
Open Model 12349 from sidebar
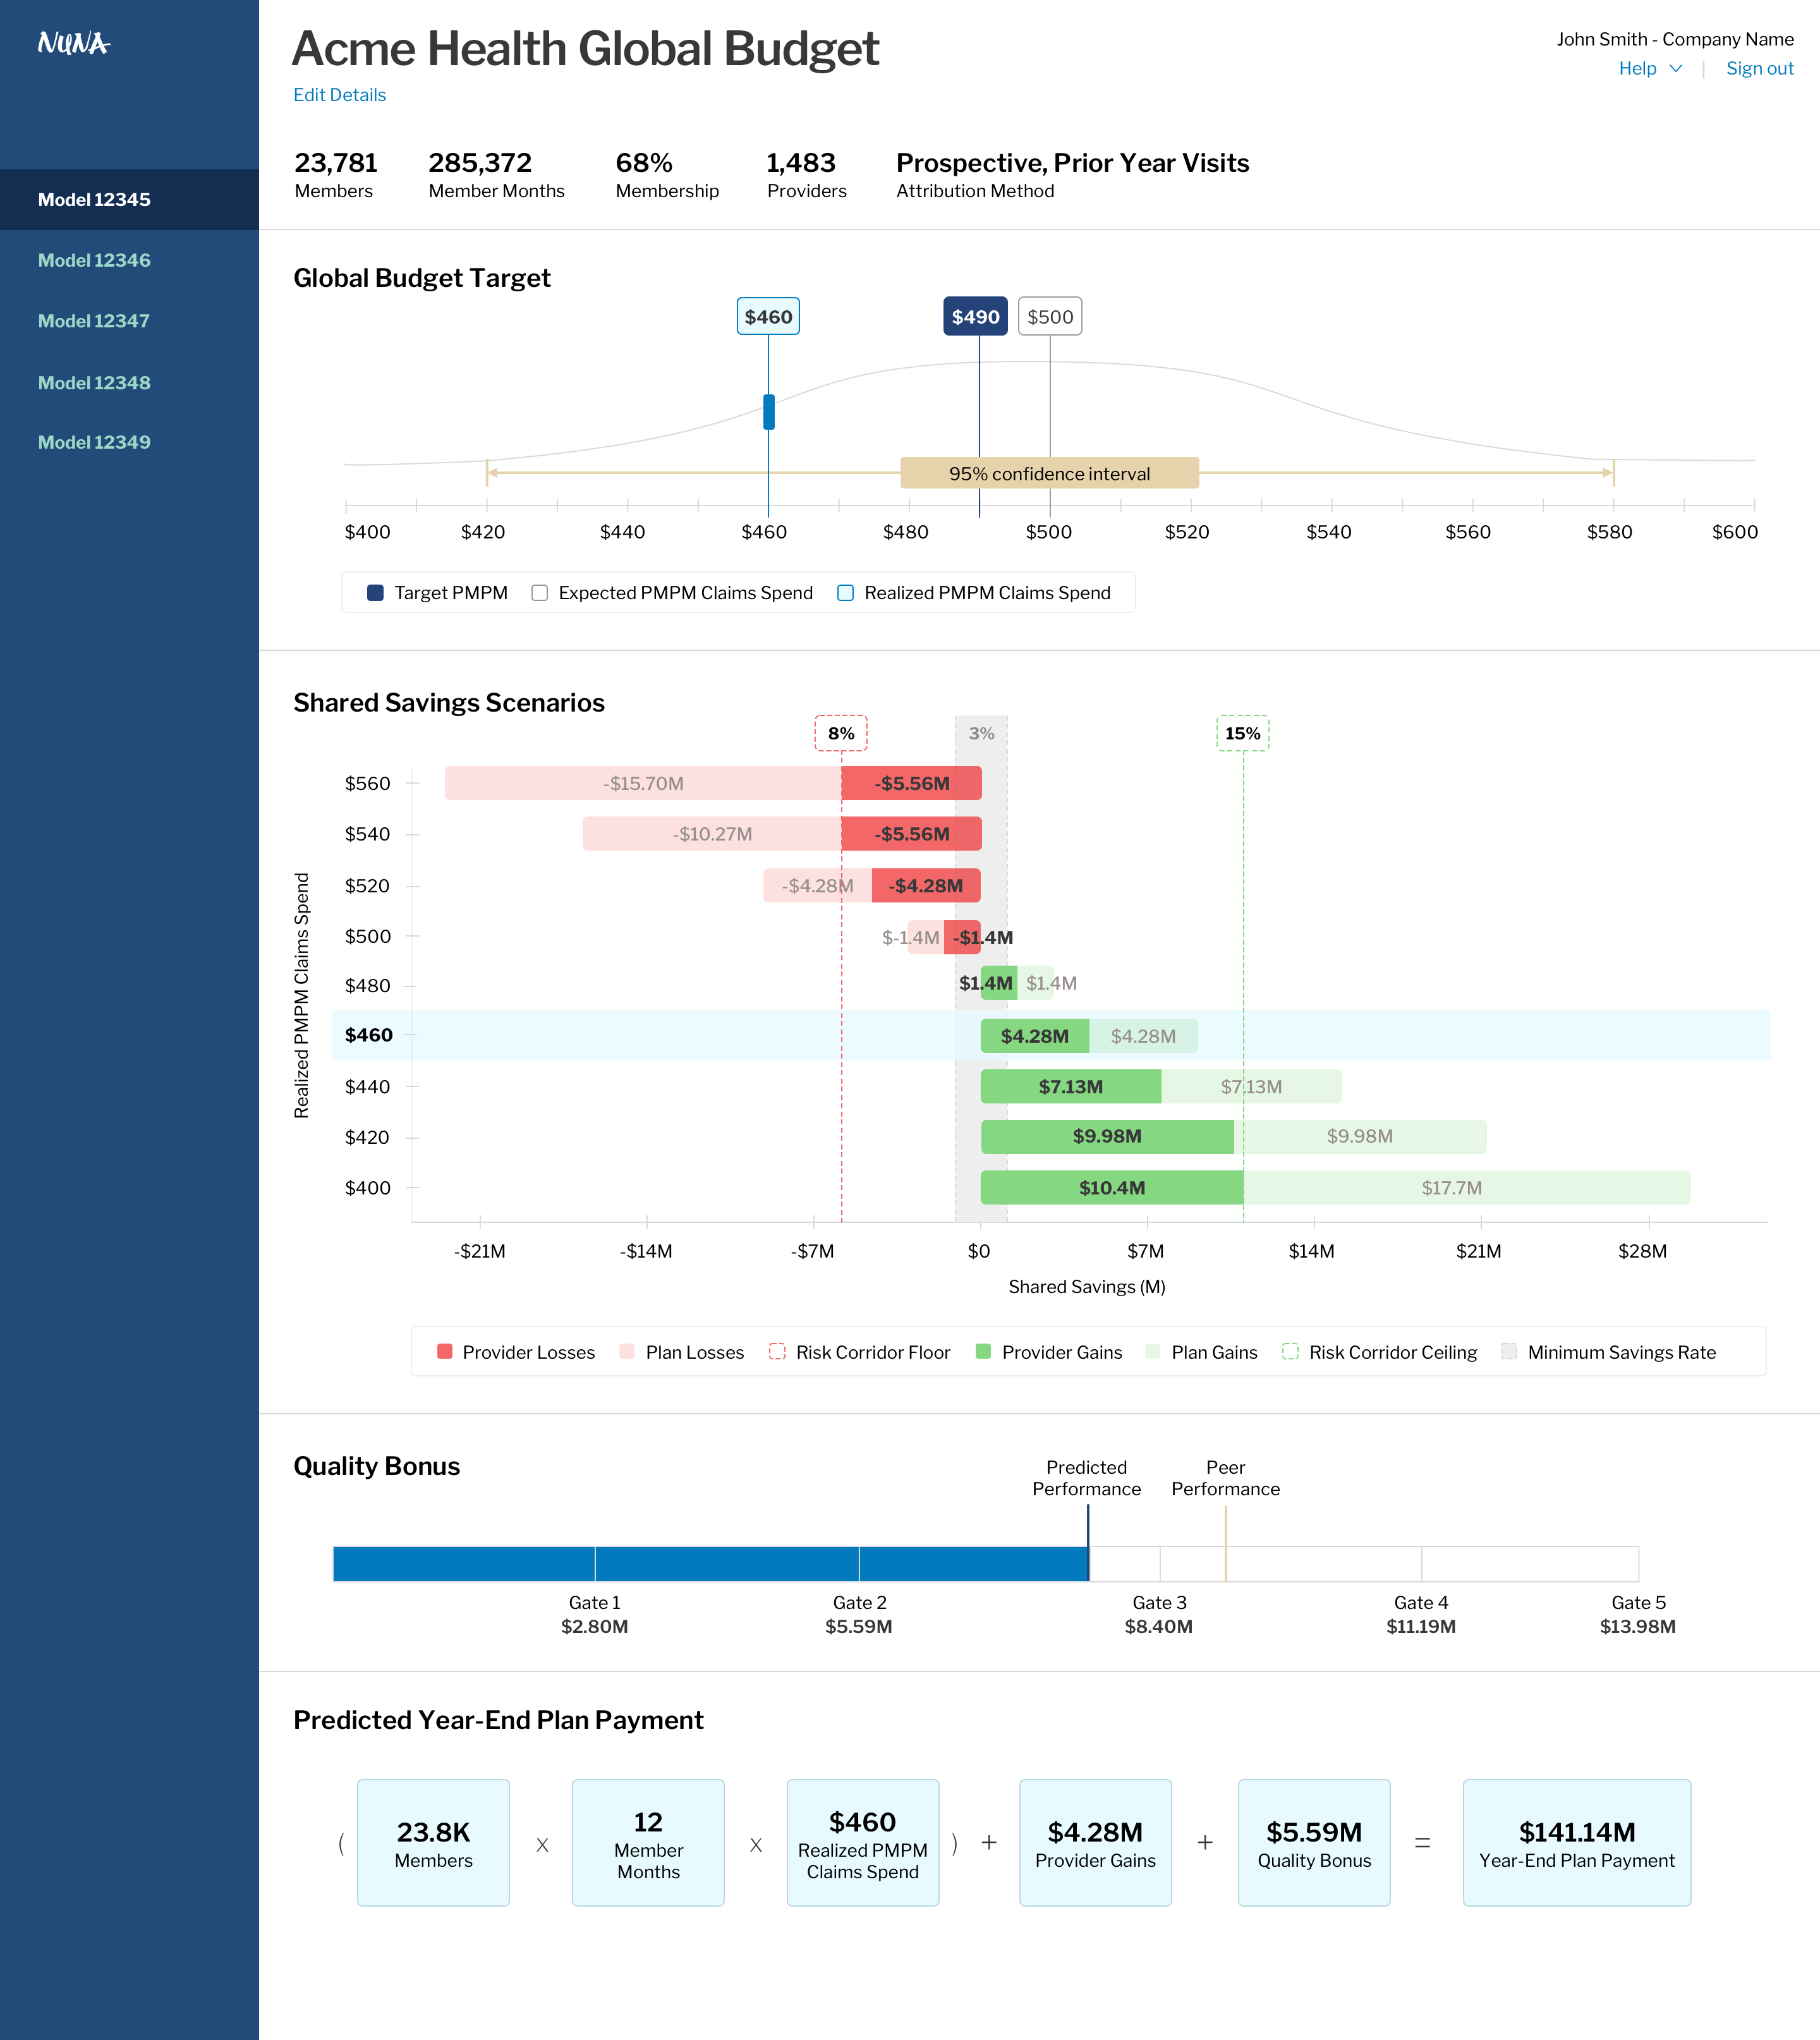pos(94,442)
